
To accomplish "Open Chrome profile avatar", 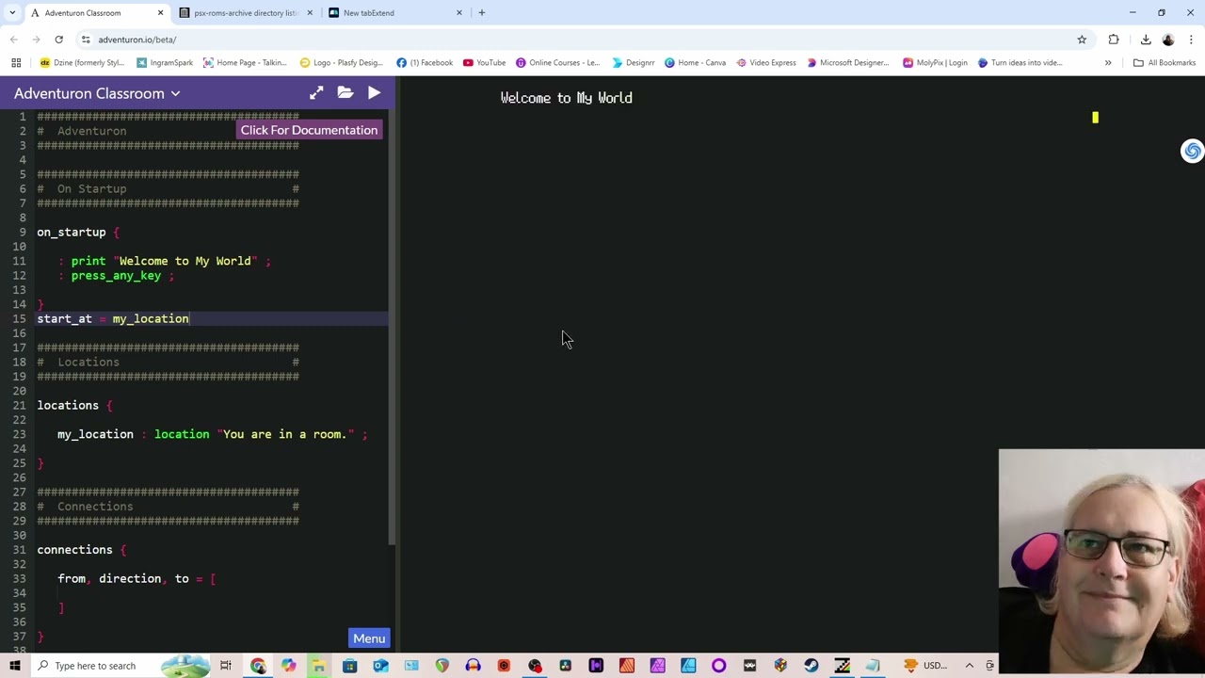I will [x=1168, y=40].
